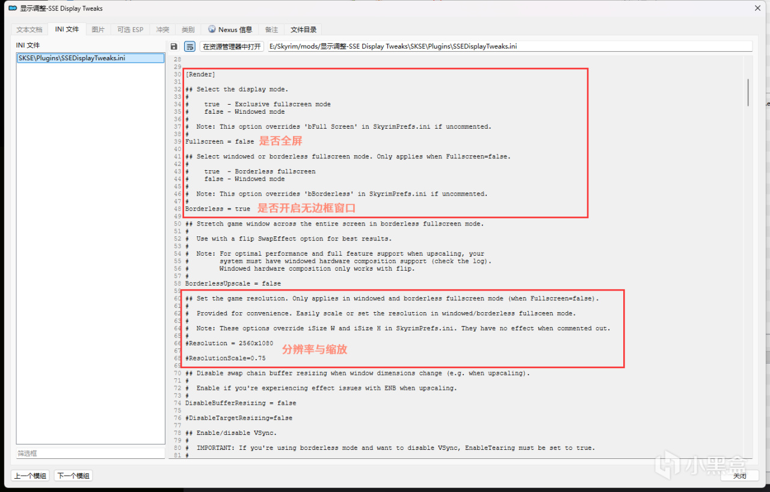
Task: Open the 冲突 tab
Action: pyautogui.click(x=162, y=29)
